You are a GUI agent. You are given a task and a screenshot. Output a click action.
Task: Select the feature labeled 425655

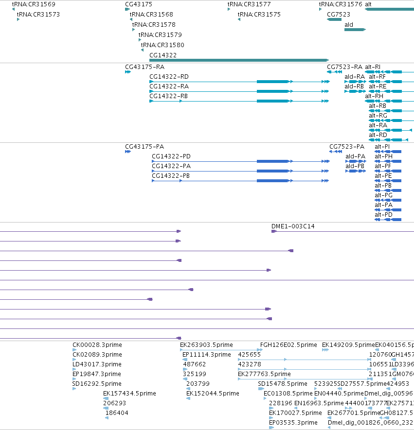249,355
